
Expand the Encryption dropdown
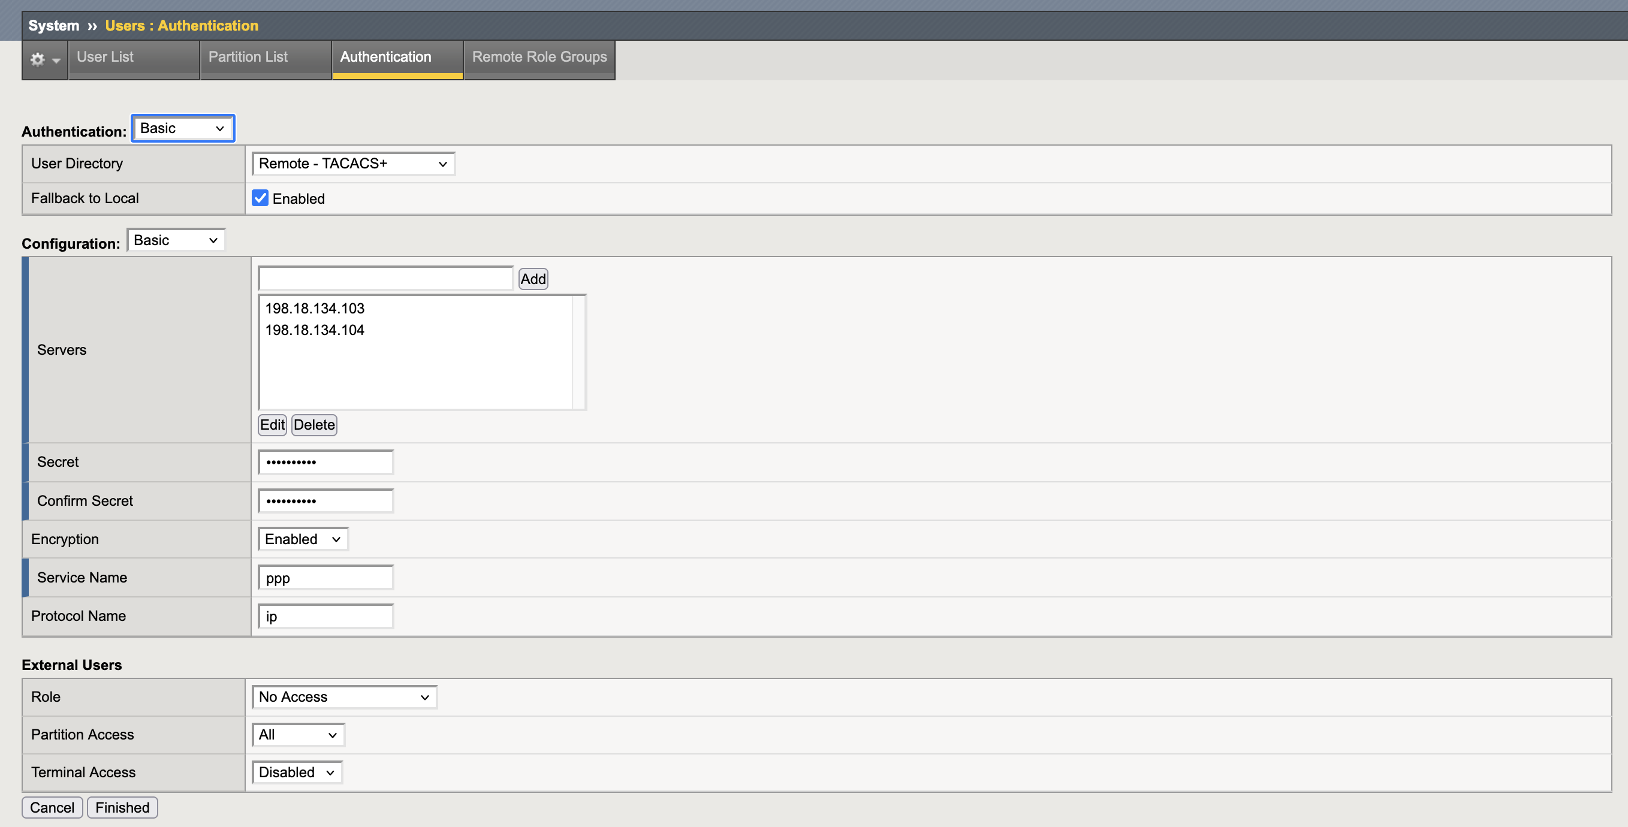pyautogui.click(x=302, y=539)
